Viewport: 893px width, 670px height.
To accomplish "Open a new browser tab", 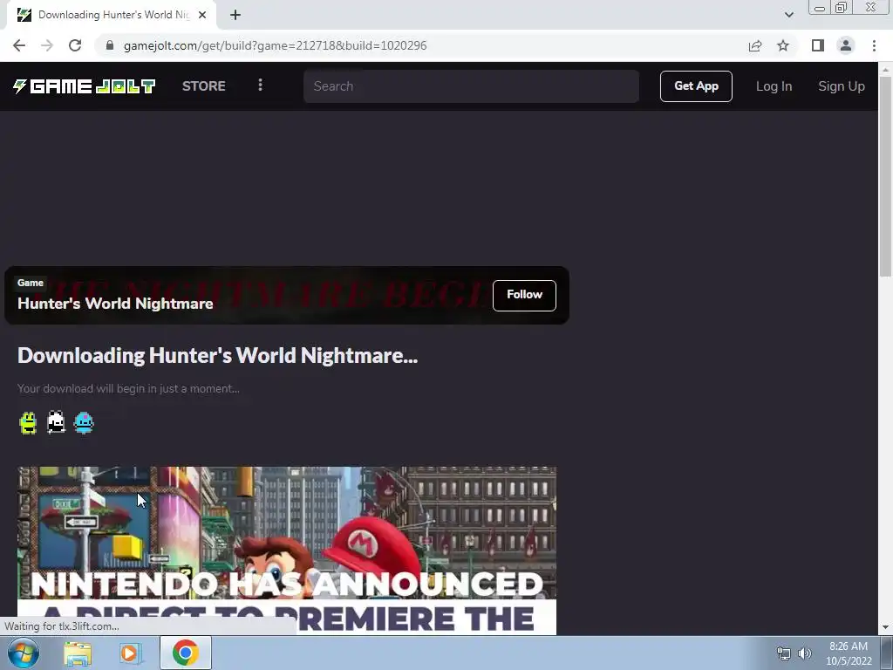I will click(235, 15).
